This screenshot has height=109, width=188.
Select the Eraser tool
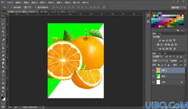[x=3, y=56]
